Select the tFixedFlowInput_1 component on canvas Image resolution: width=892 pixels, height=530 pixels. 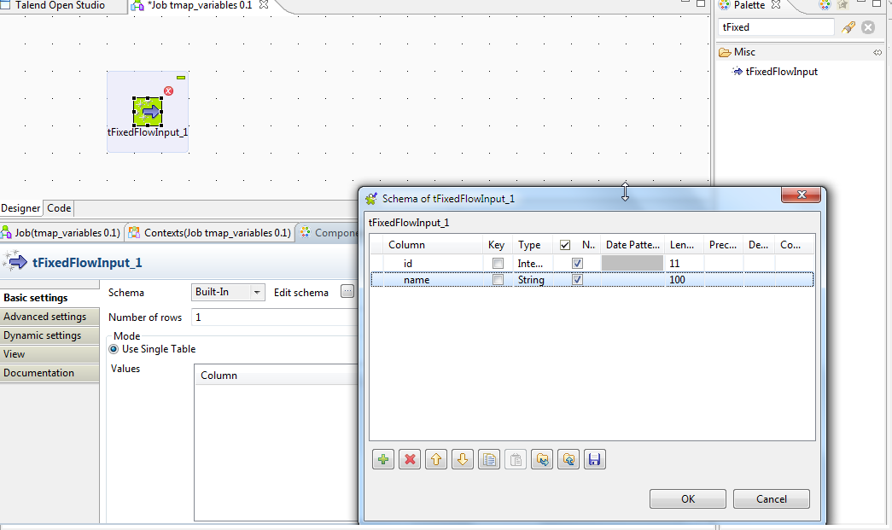(x=148, y=112)
